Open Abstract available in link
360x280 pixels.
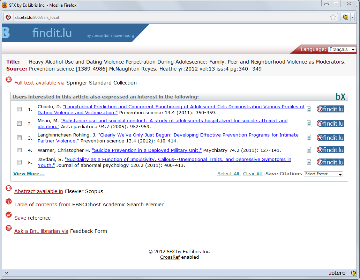[x=39, y=191]
